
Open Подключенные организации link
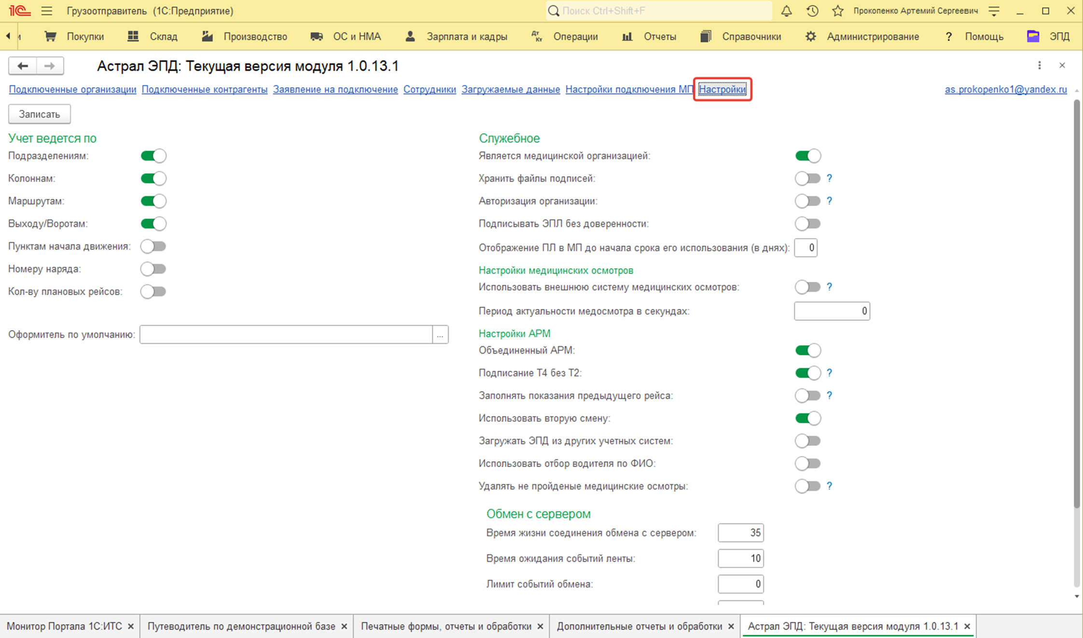(x=72, y=89)
